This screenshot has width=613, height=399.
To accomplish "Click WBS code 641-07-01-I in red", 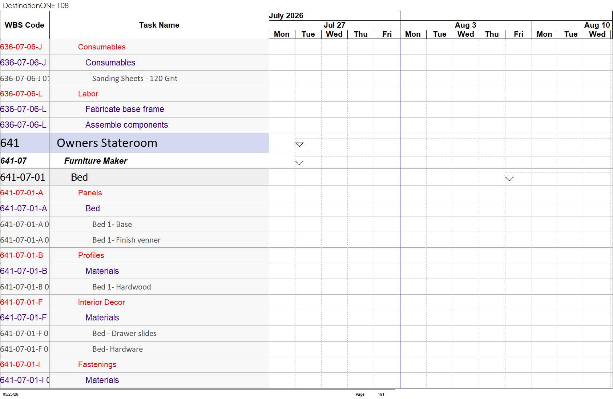I will tap(20, 364).
